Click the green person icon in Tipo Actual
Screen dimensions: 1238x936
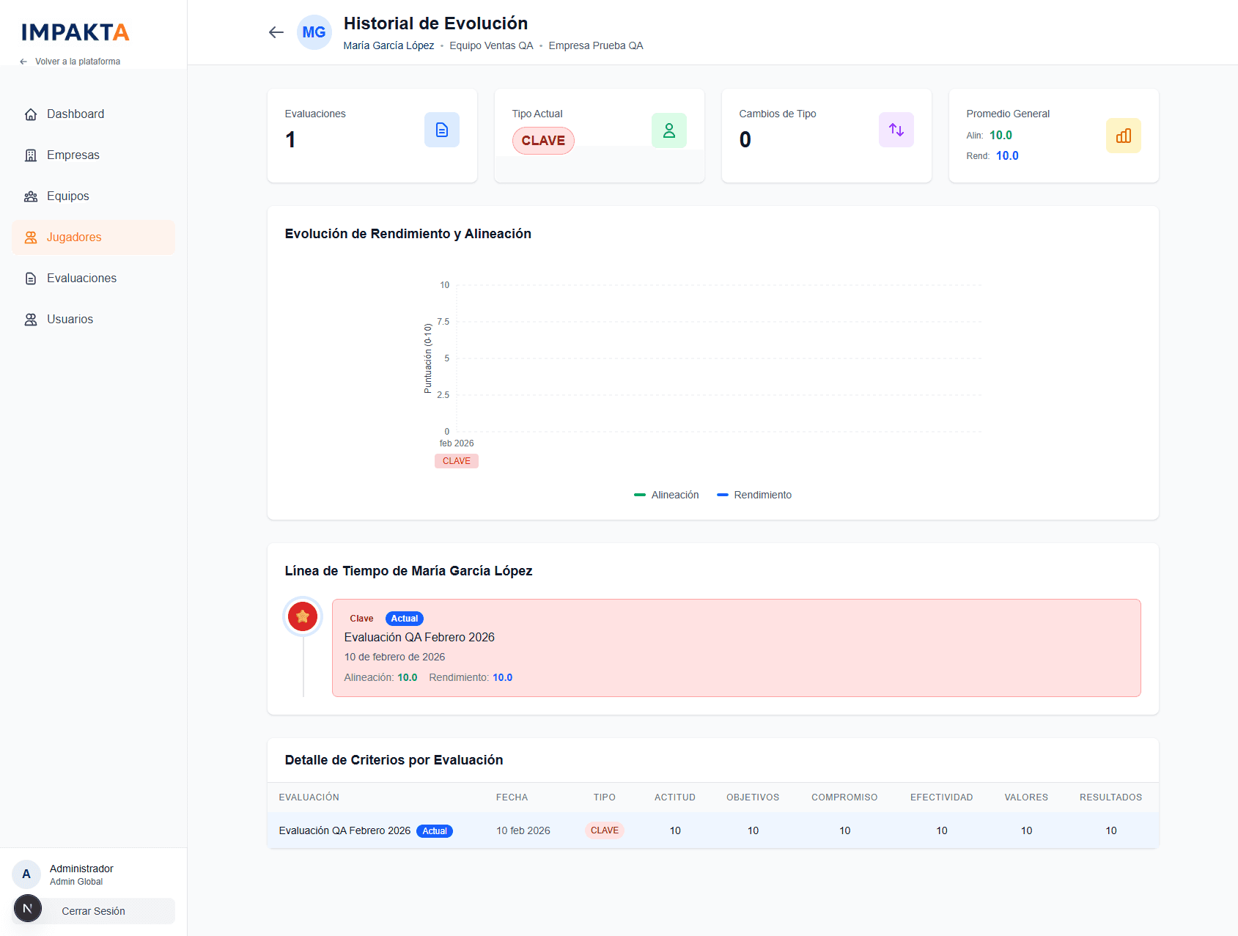(x=668, y=130)
